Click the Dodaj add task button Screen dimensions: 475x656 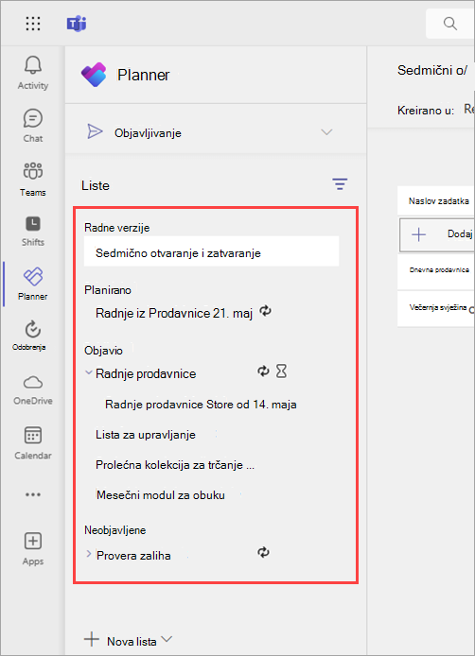pyautogui.click(x=437, y=234)
